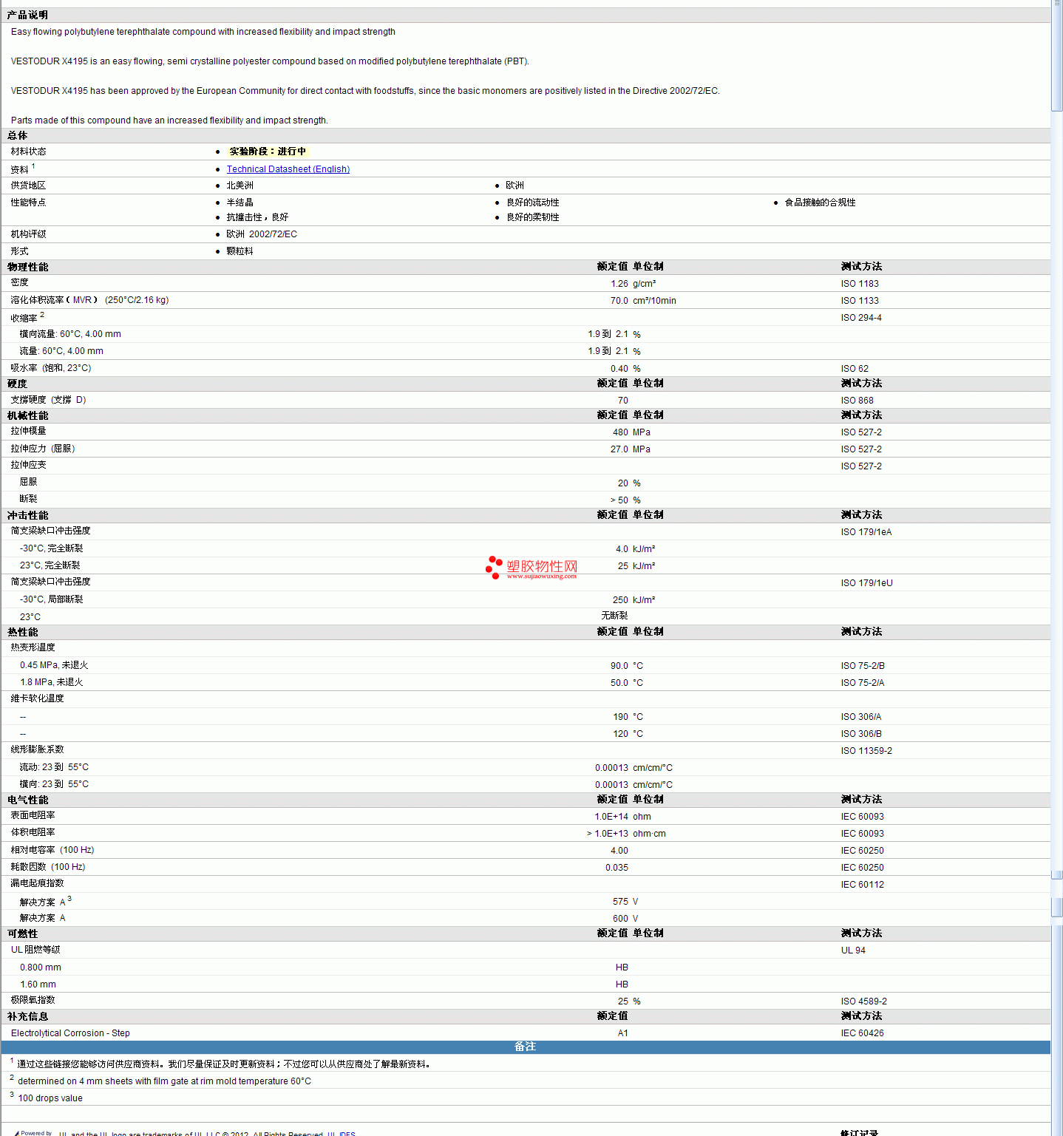Select the 拉伸模量 value 480
The image size is (1063, 1136).
(x=620, y=432)
